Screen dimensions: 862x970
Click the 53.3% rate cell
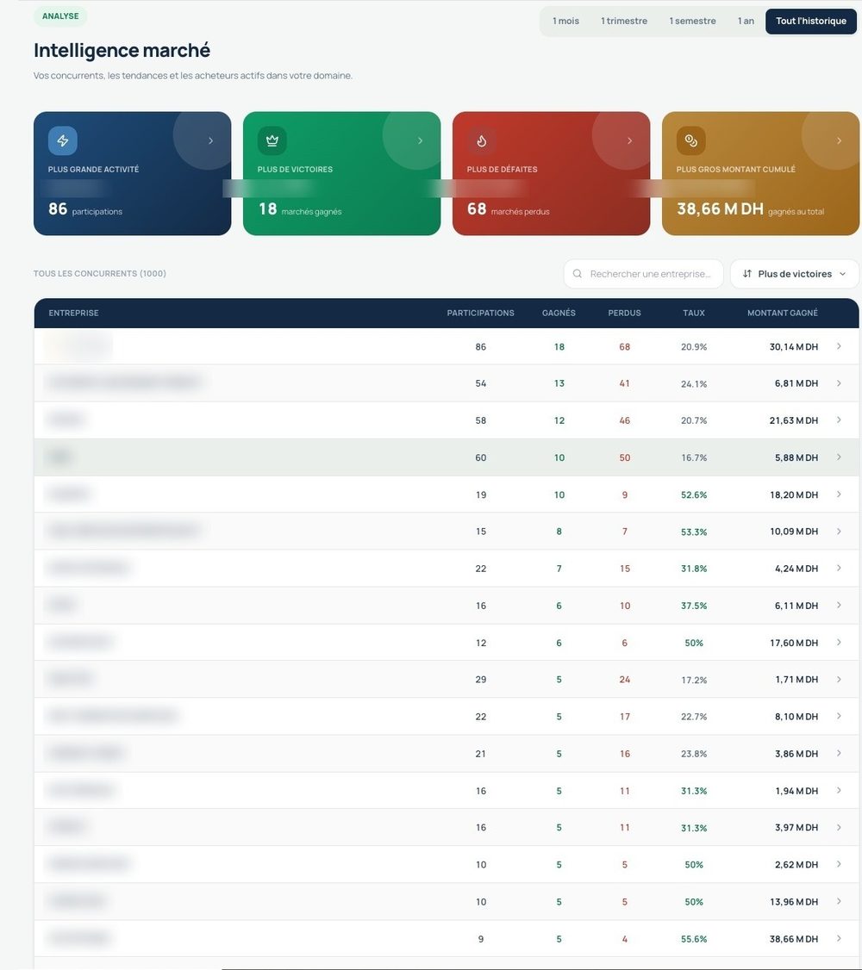tap(694, 532)
